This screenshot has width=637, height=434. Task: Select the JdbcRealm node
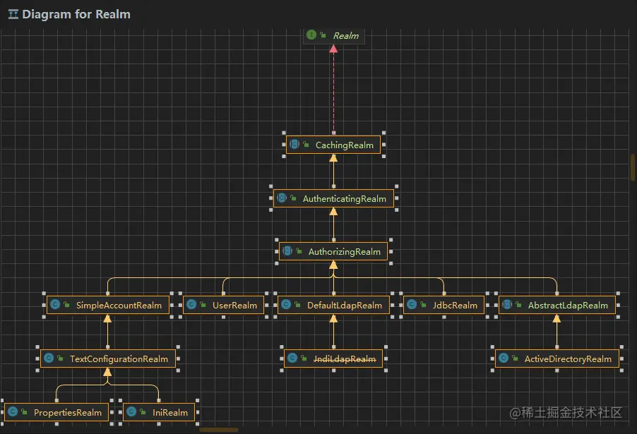tap(443, 306)
